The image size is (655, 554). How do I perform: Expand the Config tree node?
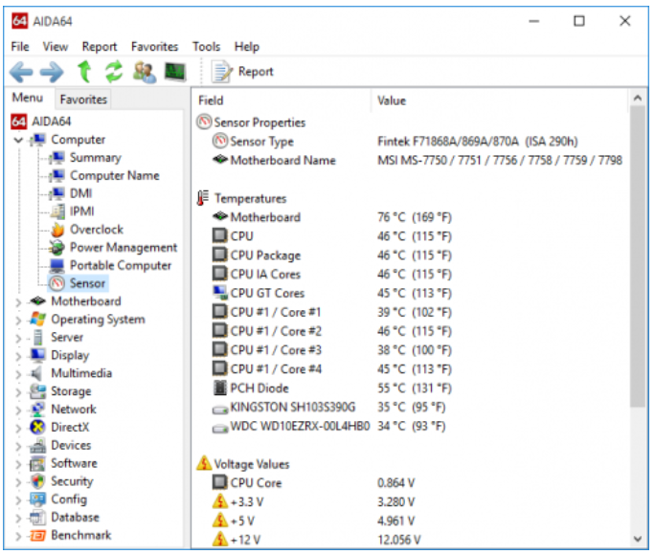coord(18,499)
